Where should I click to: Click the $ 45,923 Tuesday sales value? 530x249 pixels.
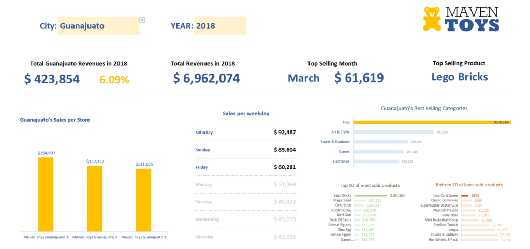pyautogui.click(x=285, y=202)
